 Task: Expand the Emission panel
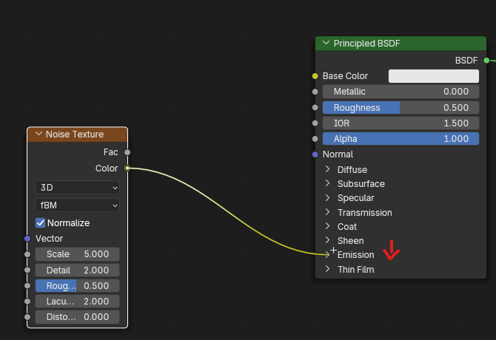coord(327,255)
